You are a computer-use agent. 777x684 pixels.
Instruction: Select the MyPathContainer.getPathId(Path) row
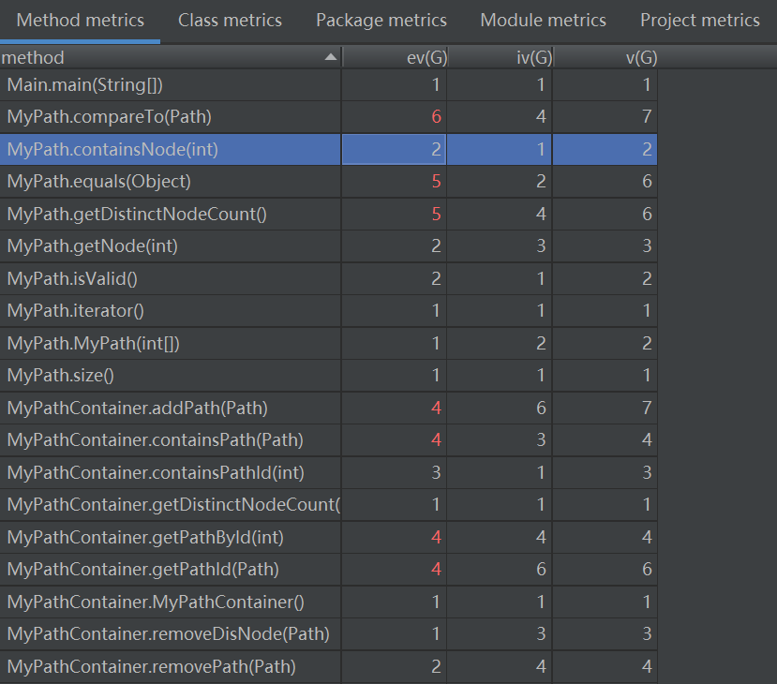click(x=329, y=569)
